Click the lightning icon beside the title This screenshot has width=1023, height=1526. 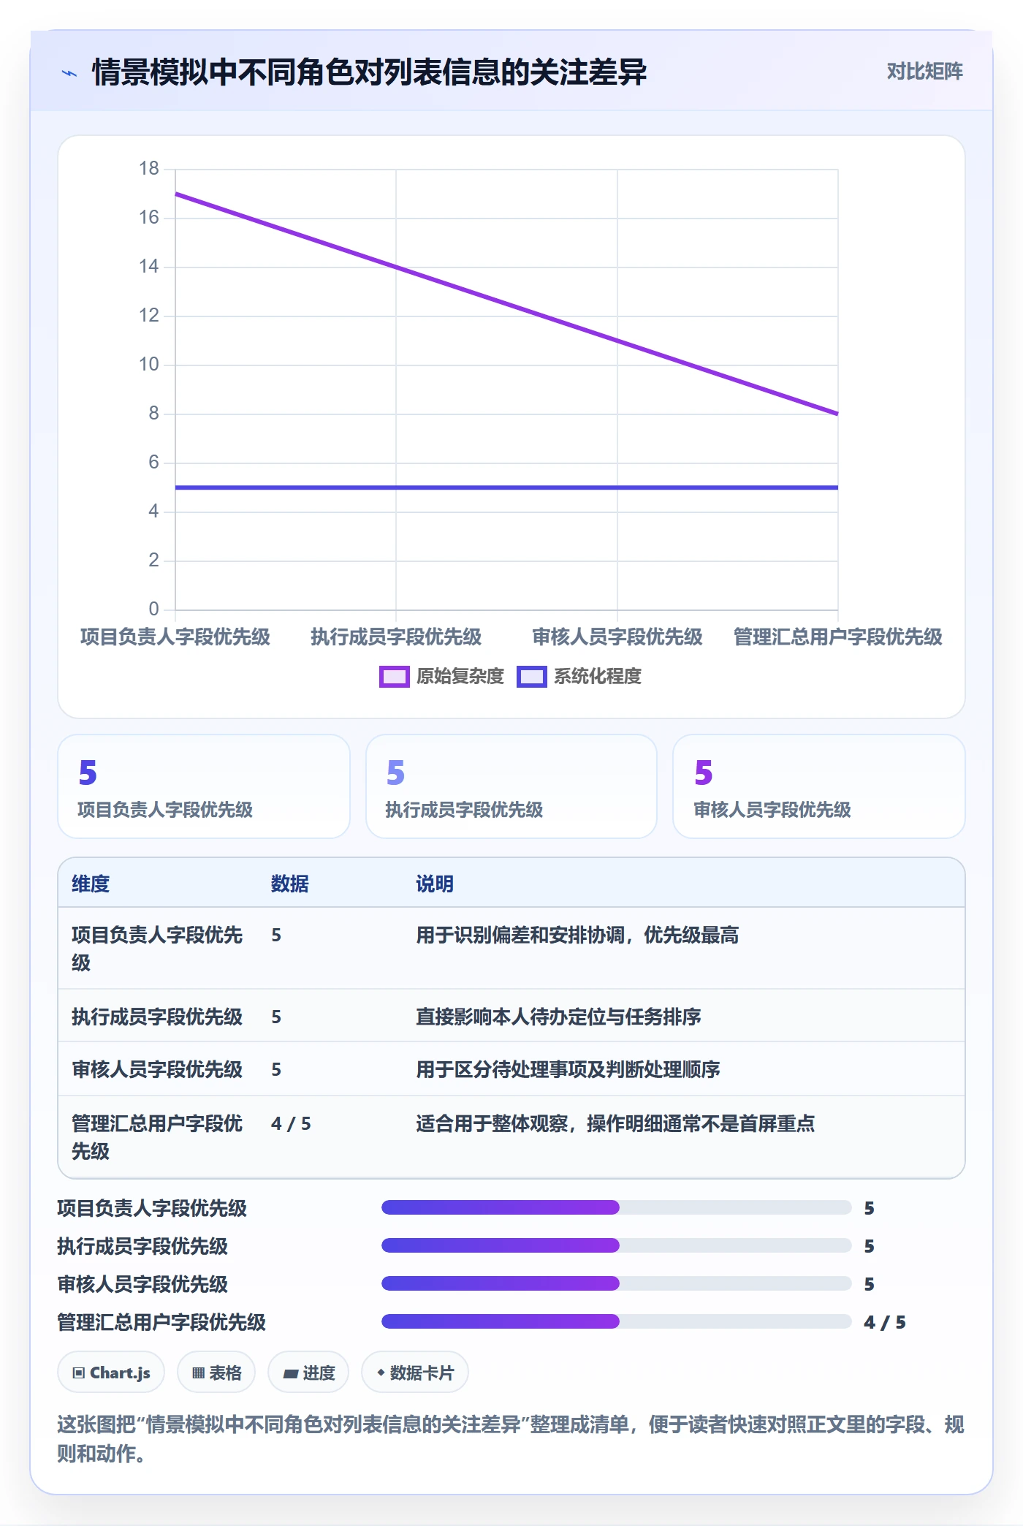[69, 73]
